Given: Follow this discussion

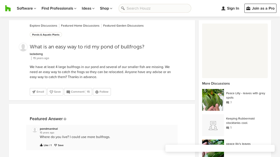Looking at the screenshot, I should coord(102,92).
